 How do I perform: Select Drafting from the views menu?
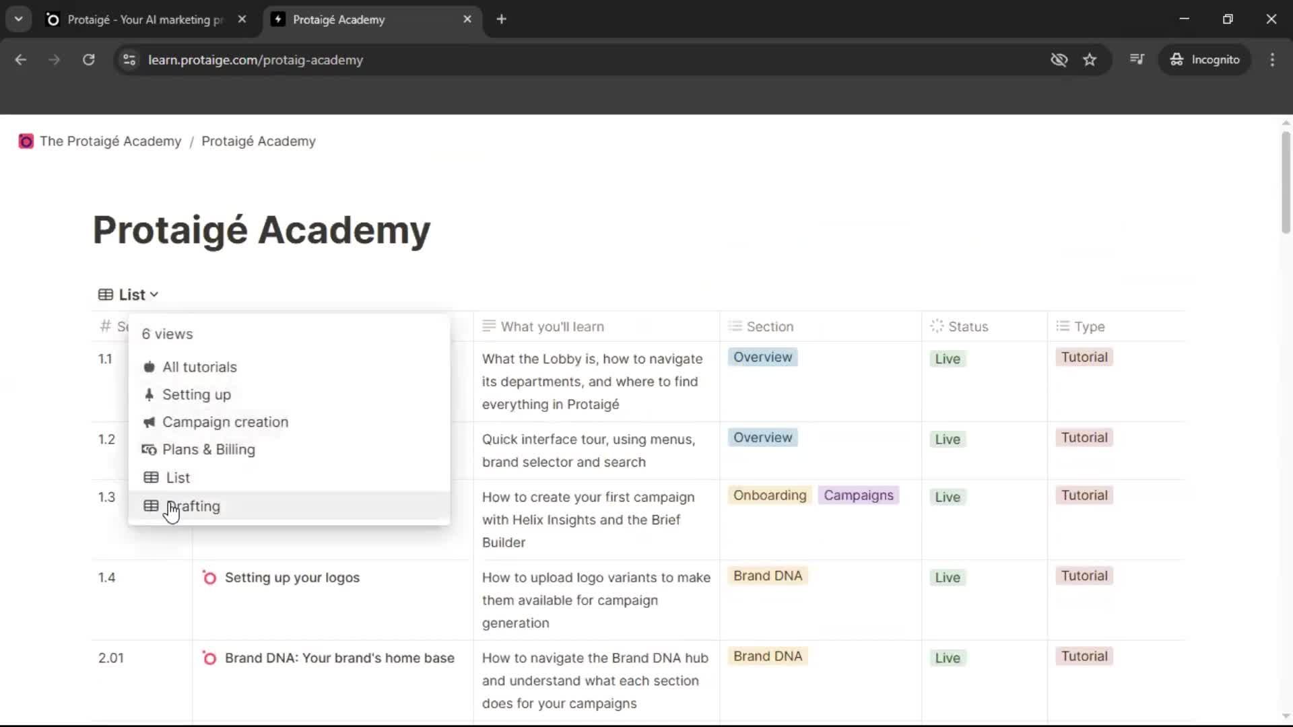pyautogui.click(x=193, y=506)
